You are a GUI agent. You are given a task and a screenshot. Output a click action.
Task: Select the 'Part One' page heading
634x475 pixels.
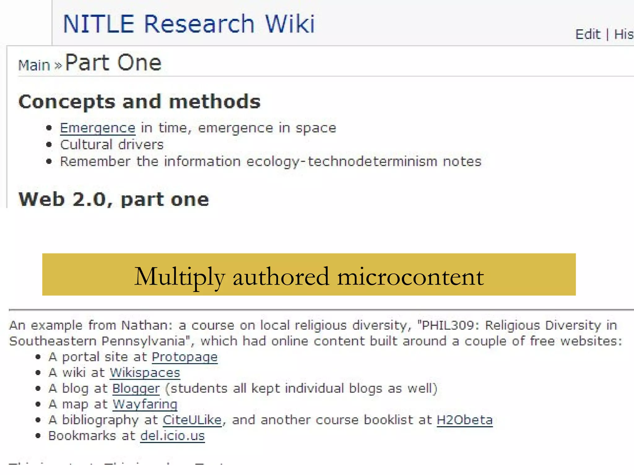[x=113, y=63]
